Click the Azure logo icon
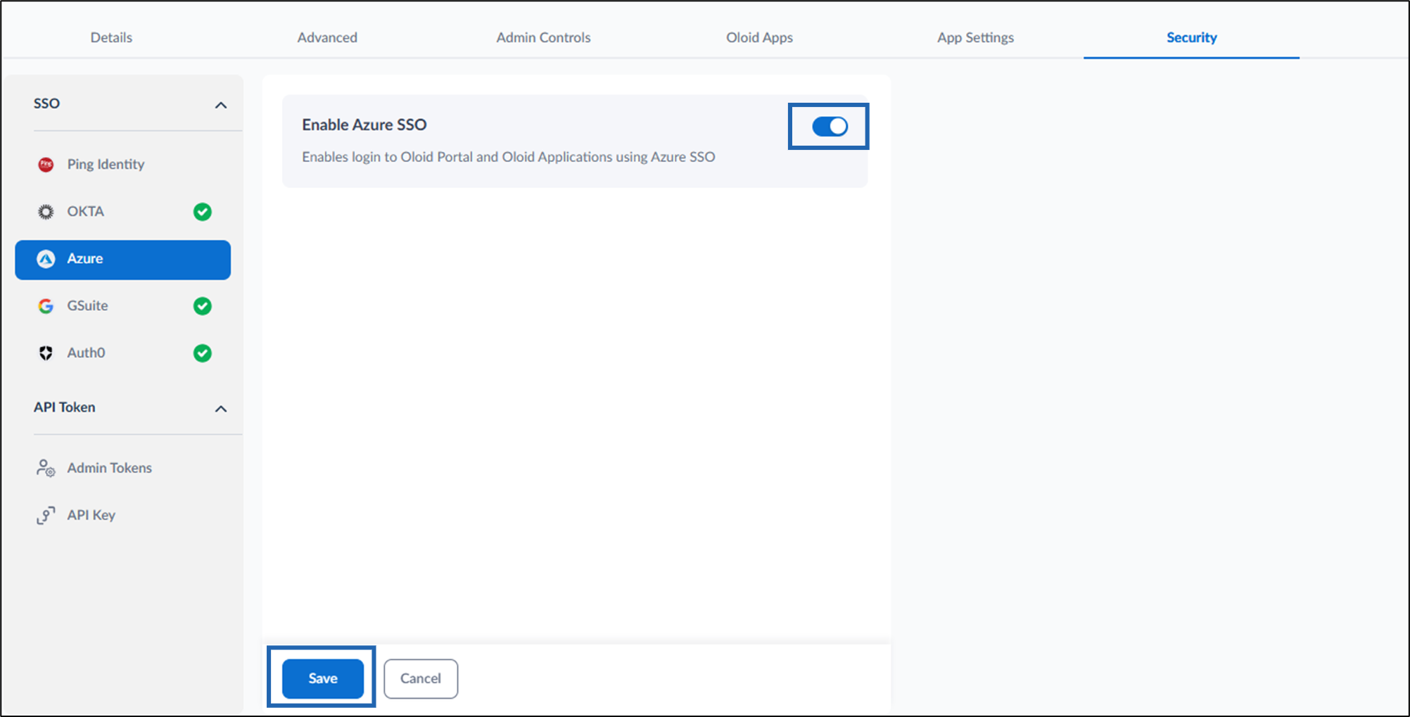 click(46, 259)
